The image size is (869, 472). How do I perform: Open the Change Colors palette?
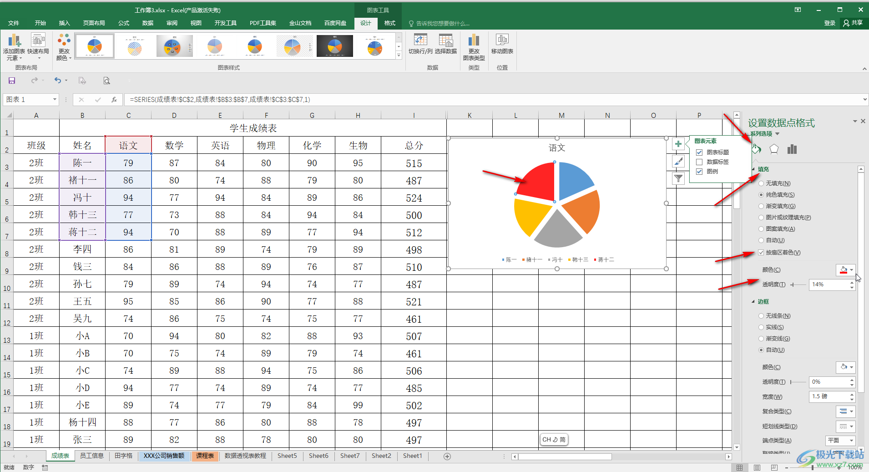(x=64, y=47)
